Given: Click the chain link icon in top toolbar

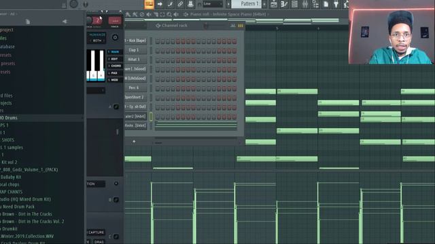Looking at the screenshot, I should point(180,4).
